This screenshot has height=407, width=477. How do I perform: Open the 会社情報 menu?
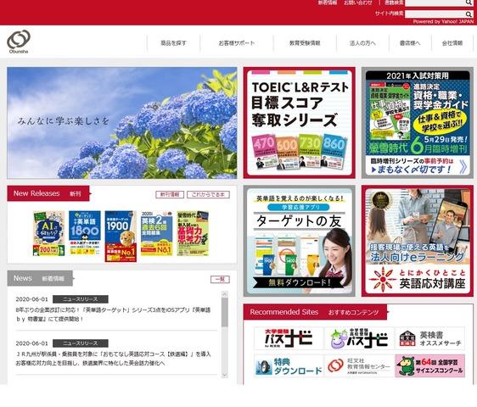coord(452,43)
